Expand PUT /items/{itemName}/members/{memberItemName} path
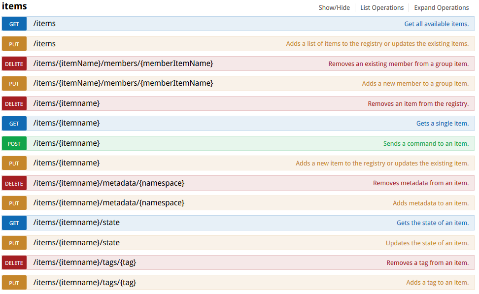The width and height of the screenshot is (479, 294). [123, 83]
